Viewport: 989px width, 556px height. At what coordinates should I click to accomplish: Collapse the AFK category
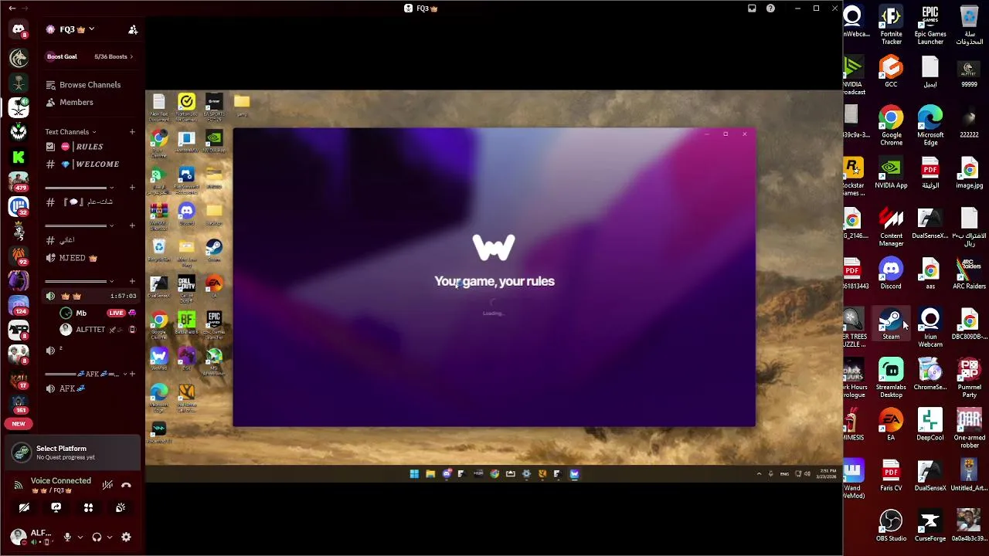87,374
